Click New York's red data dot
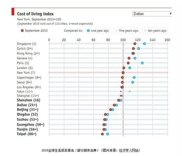This screenshot has width=182, height=156. point(123,72)
